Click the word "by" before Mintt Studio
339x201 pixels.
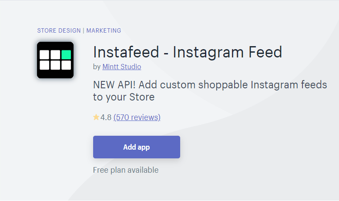coord(97,67)
